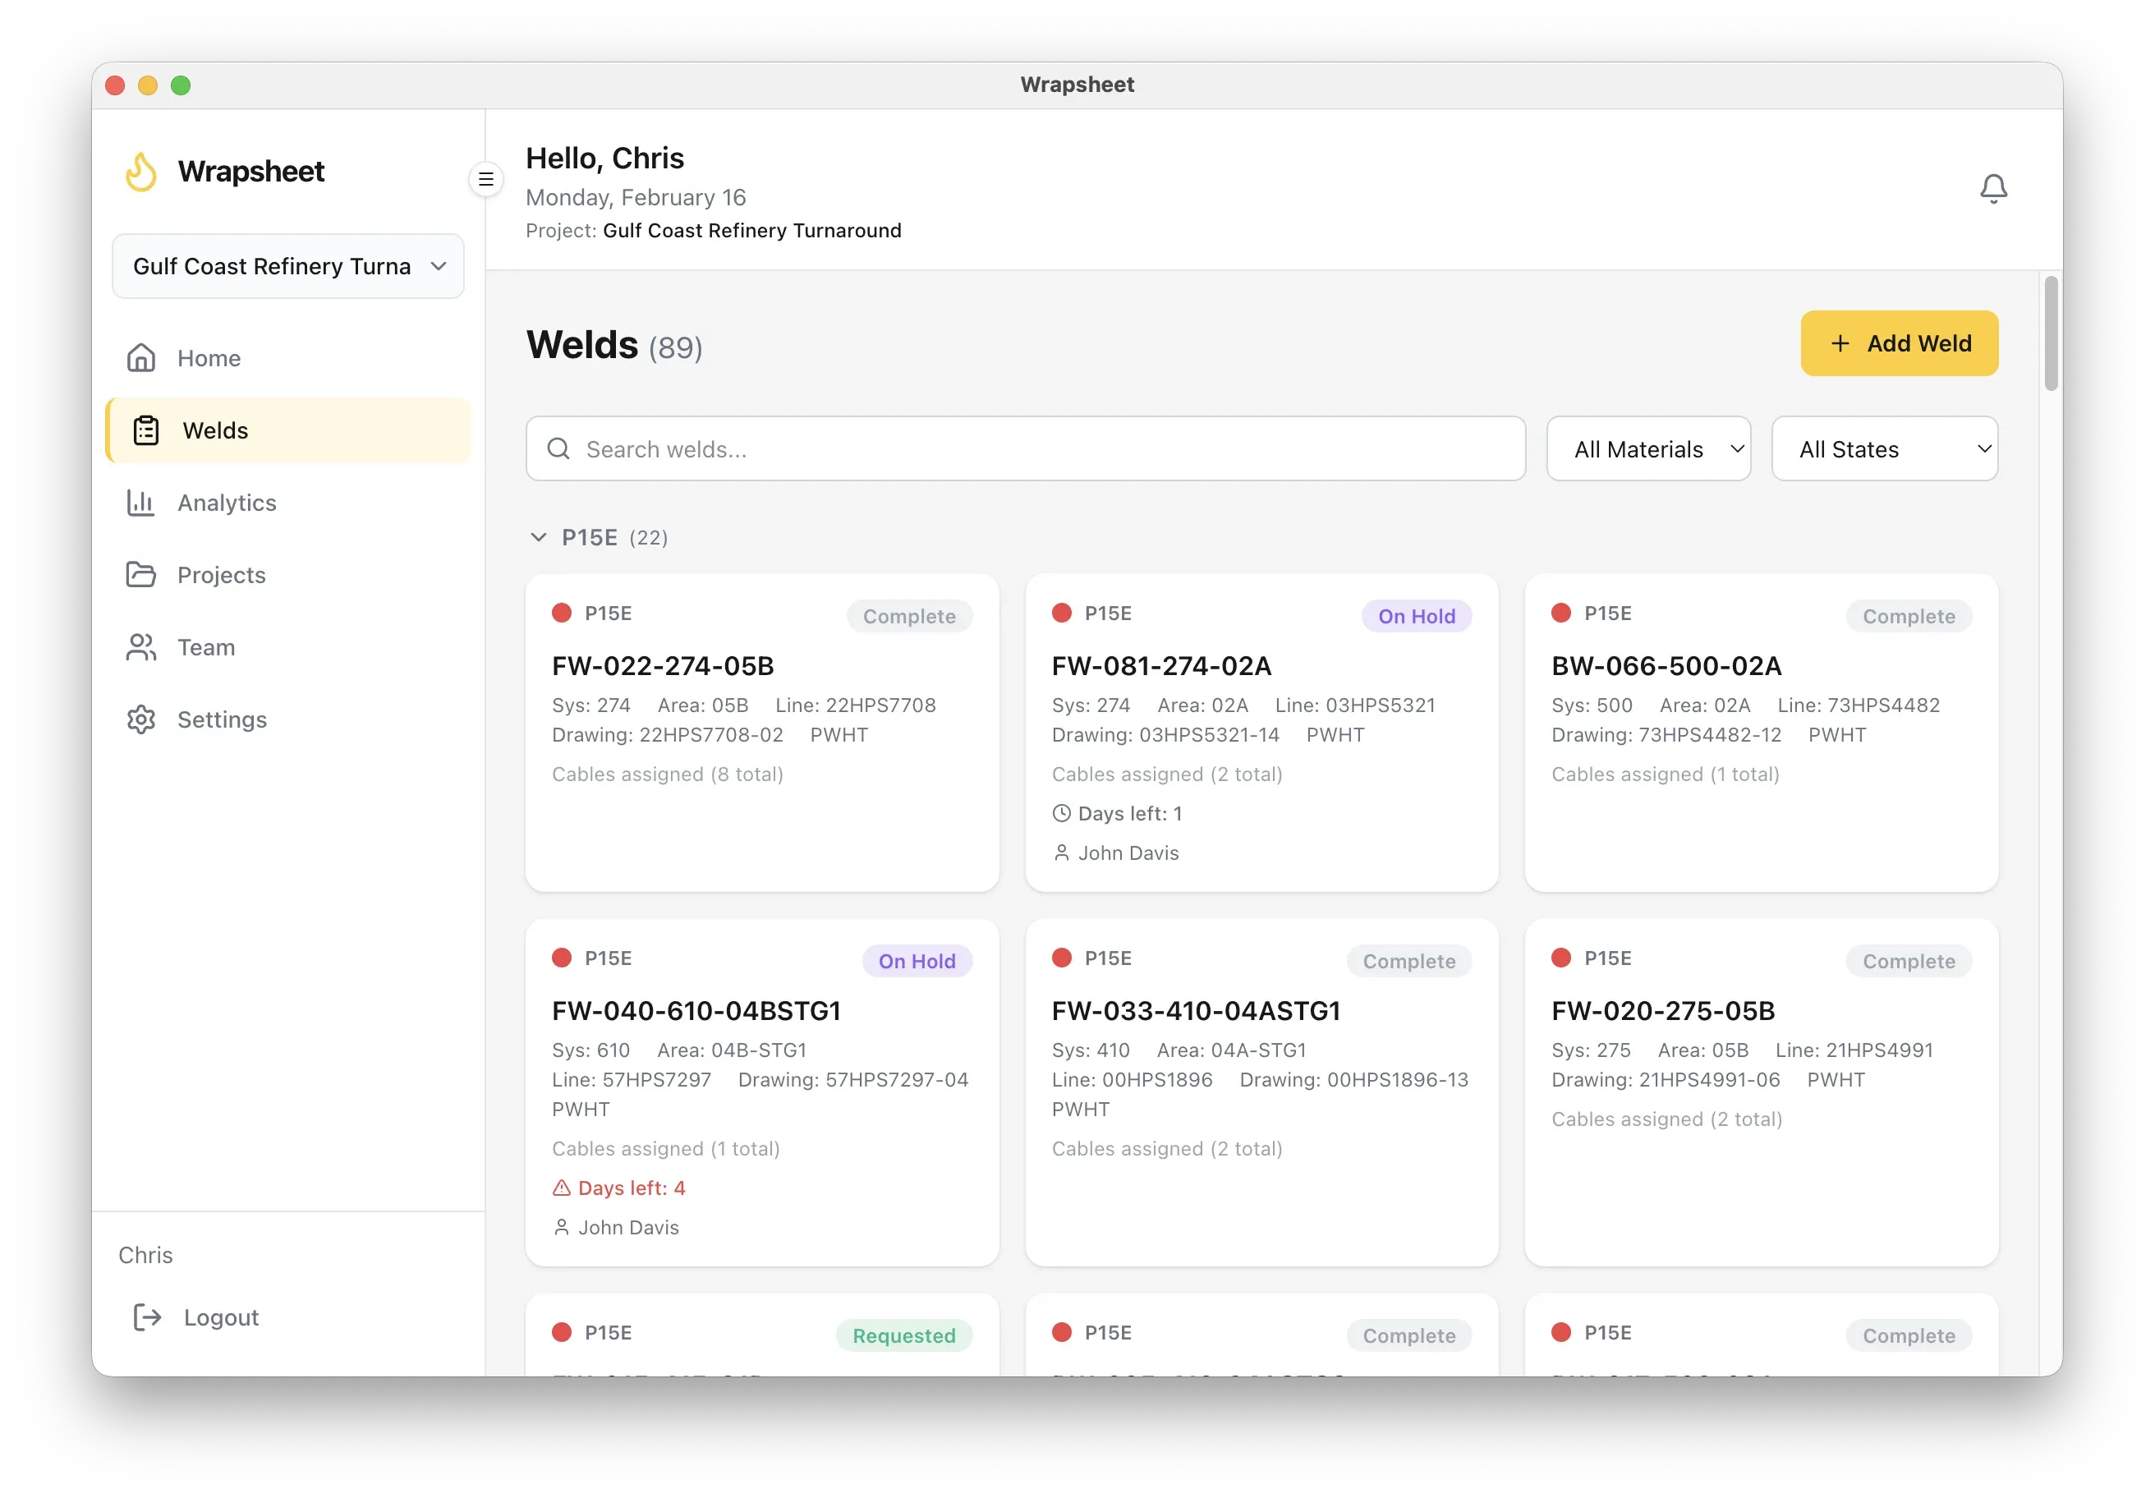Image resolution: width=2155 pixels, height=1498 pixels.
Task: Click the search magnifier icon
Action: [559, 448]
